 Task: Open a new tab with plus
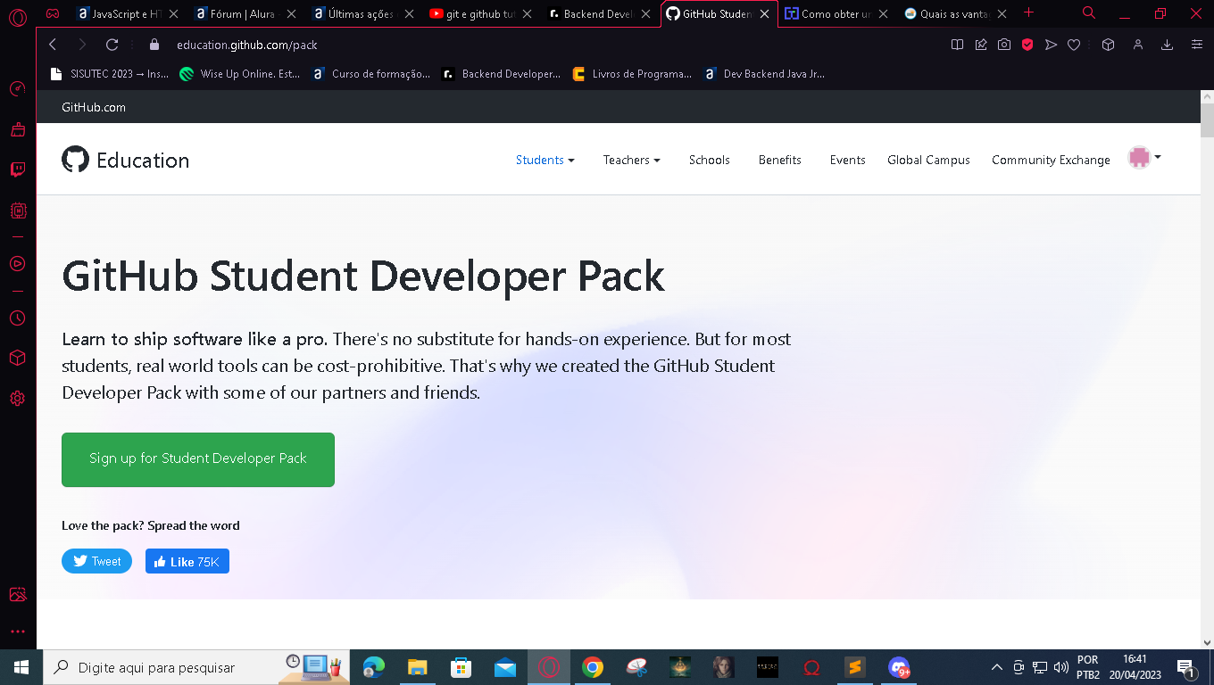coord(1028,12)
